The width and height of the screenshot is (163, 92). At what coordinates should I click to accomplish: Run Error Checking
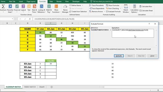[x=112, y=8]
